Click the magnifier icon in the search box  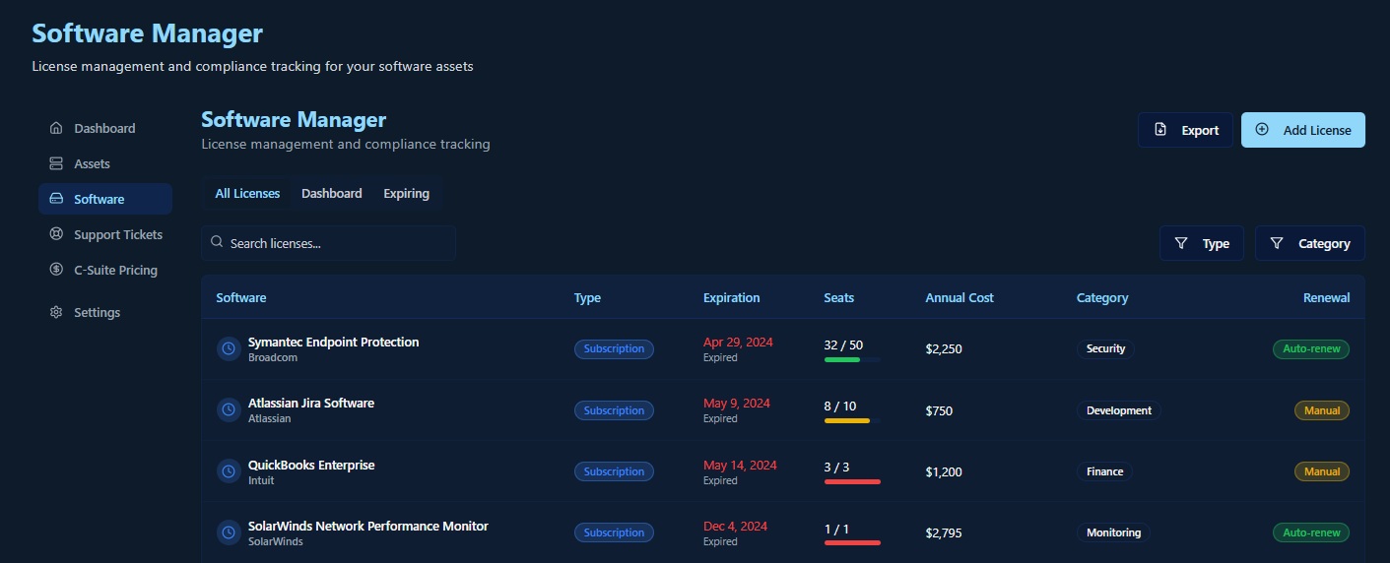[x=217, y=242]
